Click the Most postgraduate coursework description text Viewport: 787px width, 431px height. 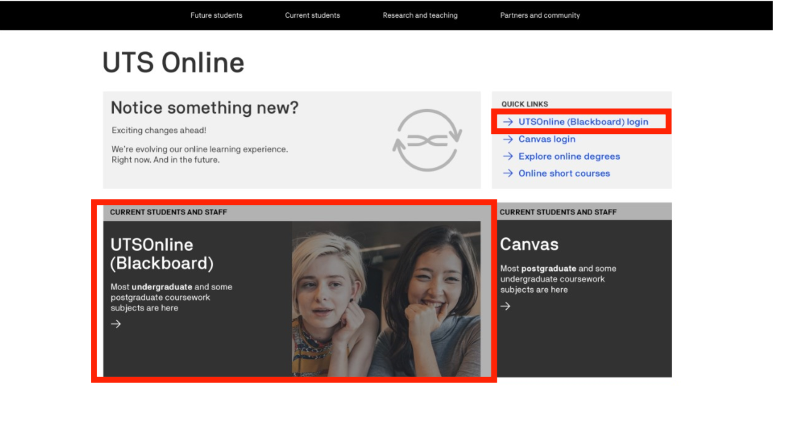pos(558,279)
